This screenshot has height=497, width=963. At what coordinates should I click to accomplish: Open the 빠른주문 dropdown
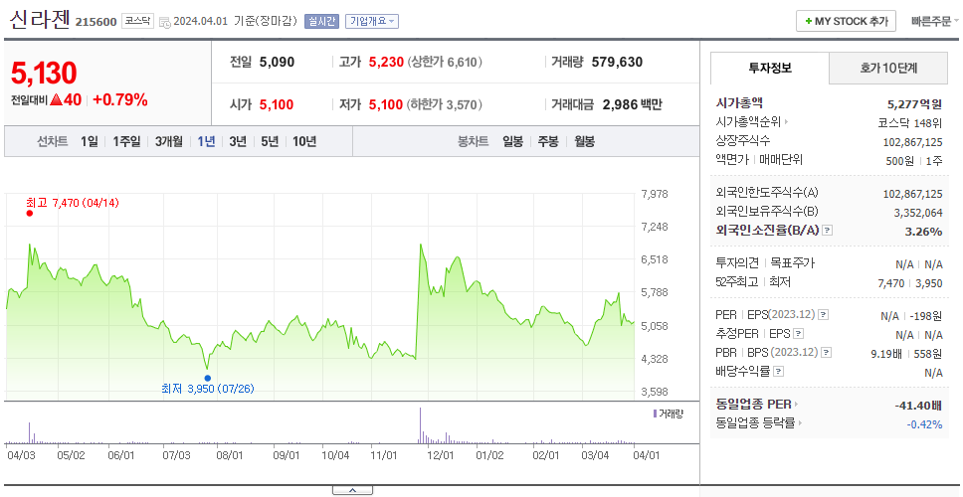coord(934,22)
